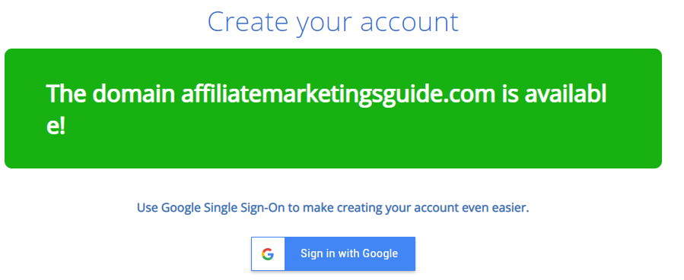Click the white box around the G logo
This screenshot has width=684, height=280.
tap(268, 254)
